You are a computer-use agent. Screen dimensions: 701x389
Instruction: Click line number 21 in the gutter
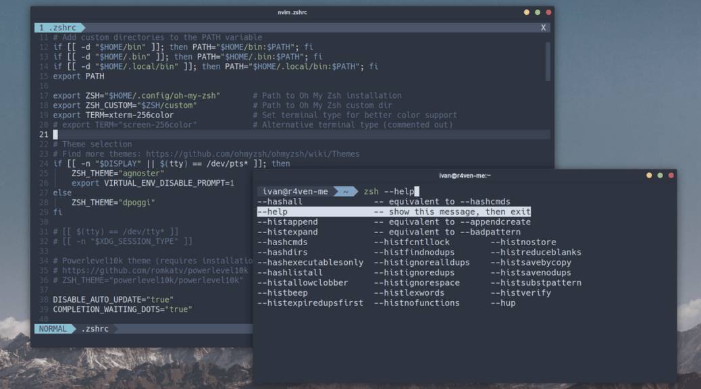click(x=42, y=134)
